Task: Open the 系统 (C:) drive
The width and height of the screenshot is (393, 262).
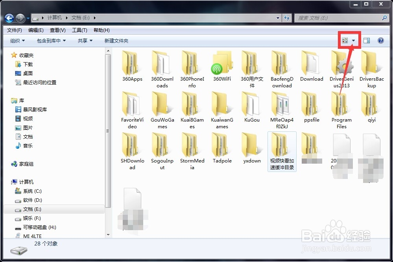Action: click(x=28, y=191)
